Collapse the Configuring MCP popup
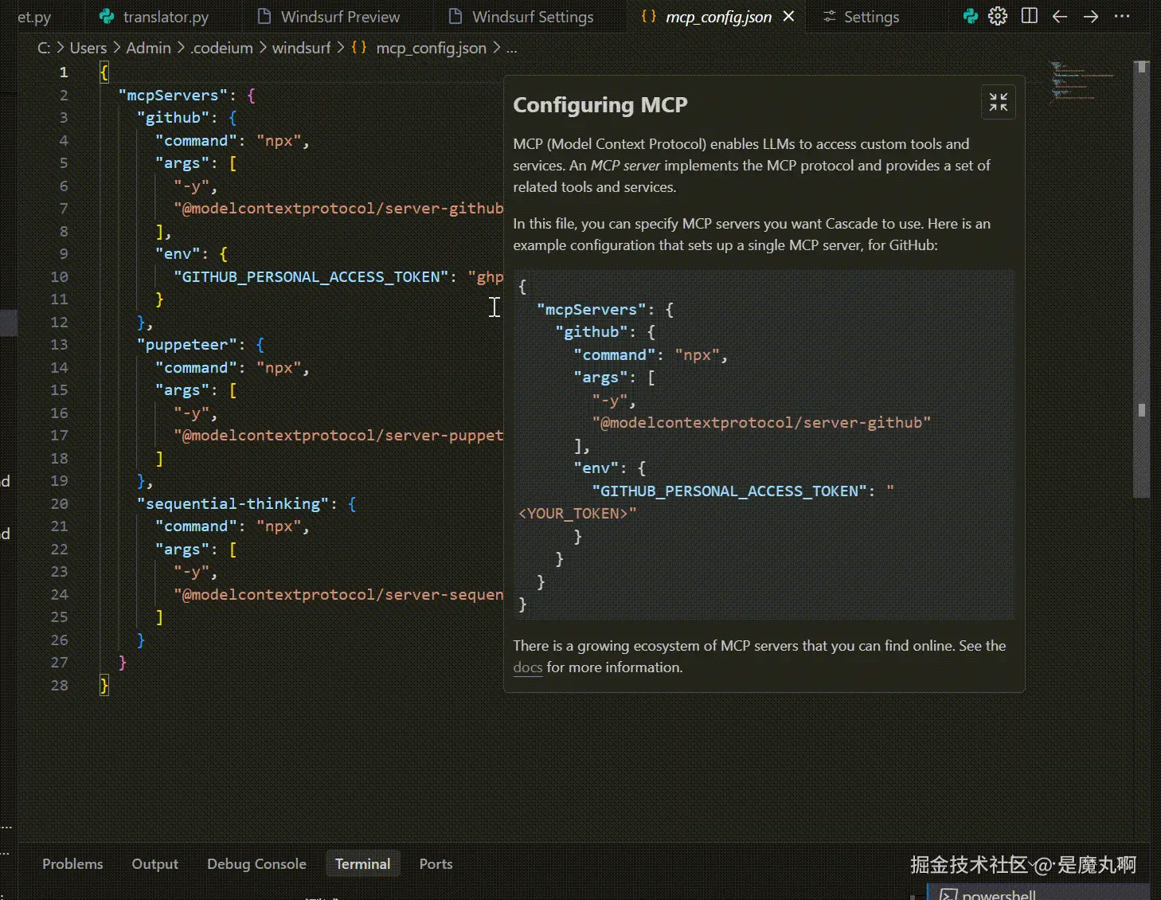Screen dimensions: 1161x900 click(x=998, y=102)
